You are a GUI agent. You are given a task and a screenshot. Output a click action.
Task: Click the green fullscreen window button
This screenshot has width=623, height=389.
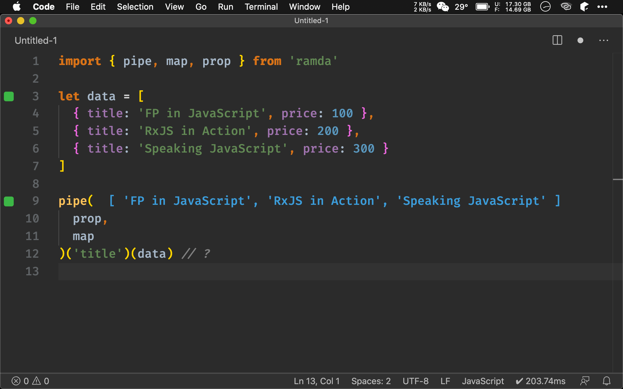pos(33,21)
